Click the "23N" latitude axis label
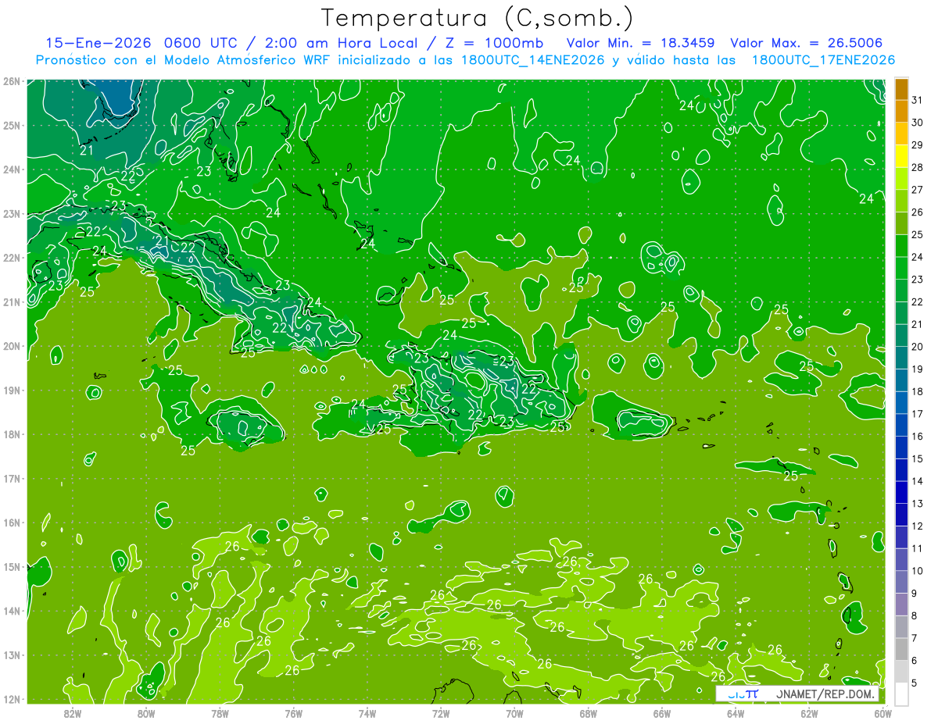 [x=12, y=213]
